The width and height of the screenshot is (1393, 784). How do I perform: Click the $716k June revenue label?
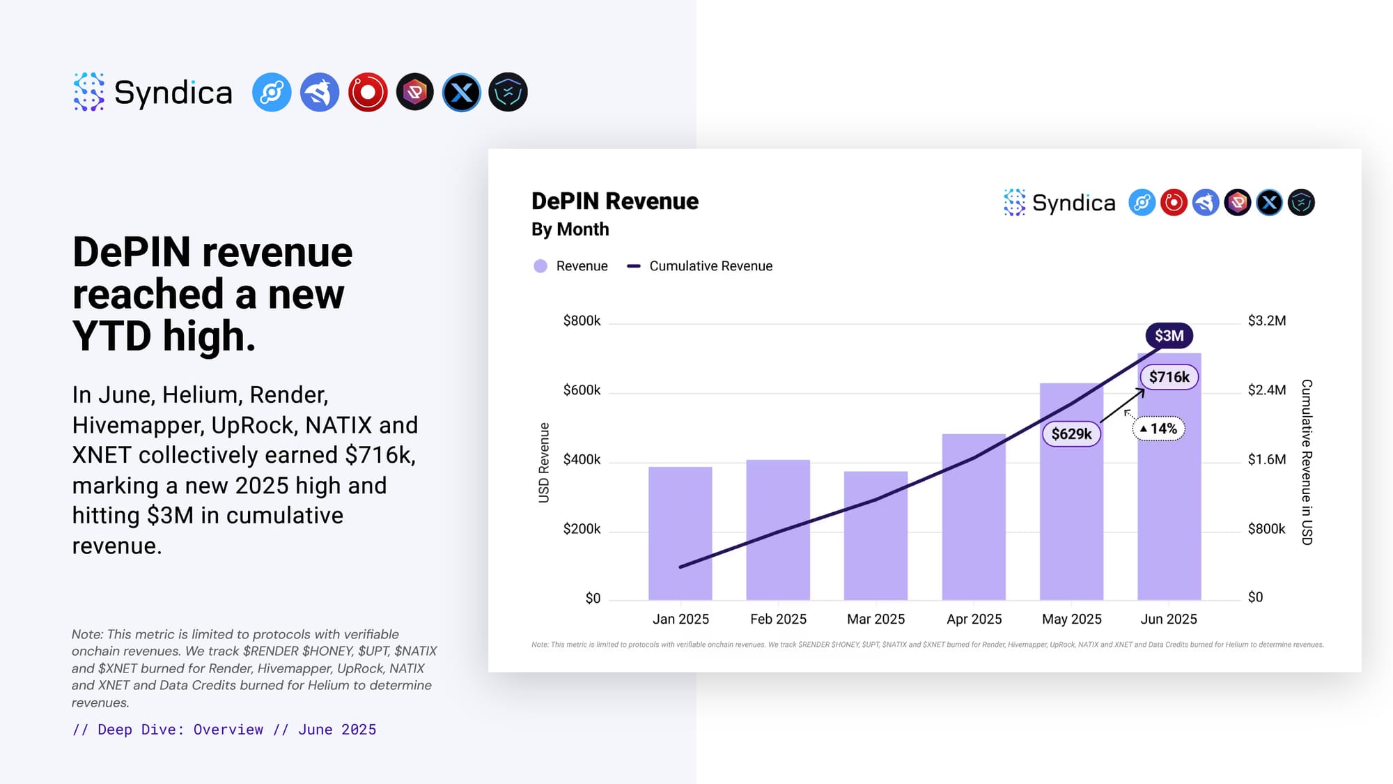1169,377
